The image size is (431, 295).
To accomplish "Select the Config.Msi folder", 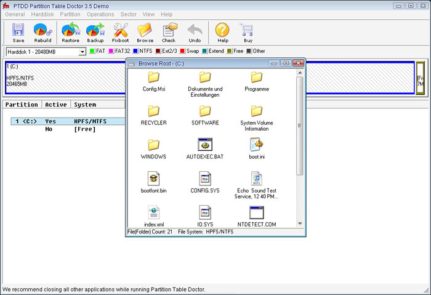I will point(154,82).
